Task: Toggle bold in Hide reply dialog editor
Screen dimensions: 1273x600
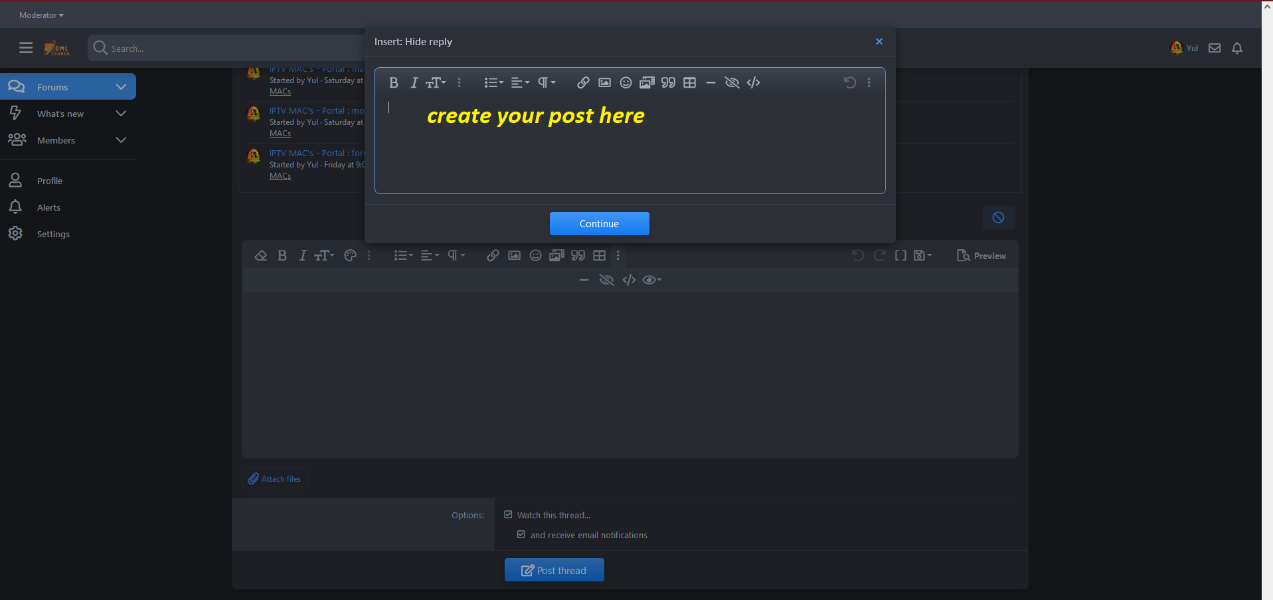Action: coord(393,82)
